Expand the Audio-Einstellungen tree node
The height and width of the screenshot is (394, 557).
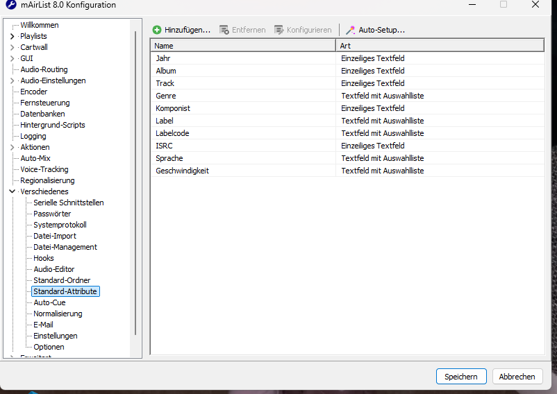pyautogui.click(x=13, y=80)
